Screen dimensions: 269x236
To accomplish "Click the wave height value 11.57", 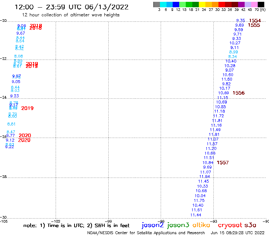I will point(212,144).
